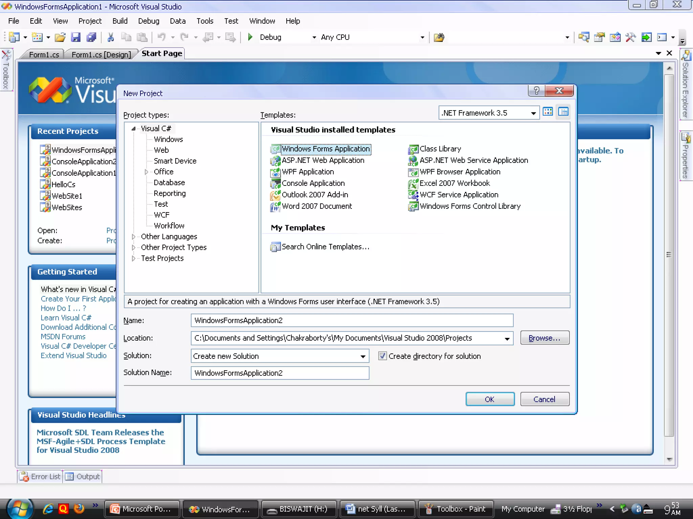Click the Browse... button
The height and width of the screenshot is (519, 693).
[x=544, y=338]
